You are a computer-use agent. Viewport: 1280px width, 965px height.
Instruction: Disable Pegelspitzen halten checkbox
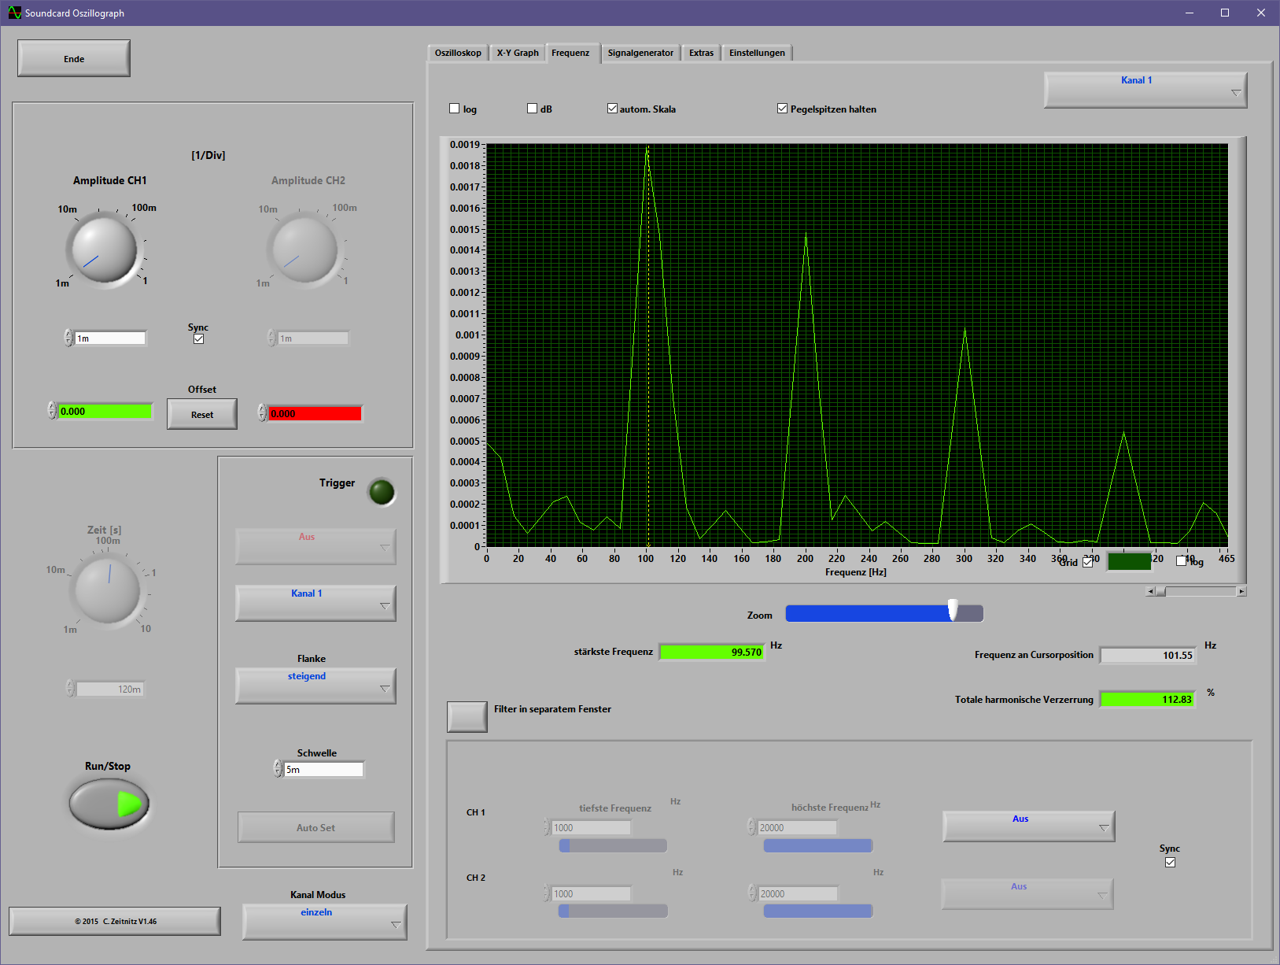click(782, 109)
